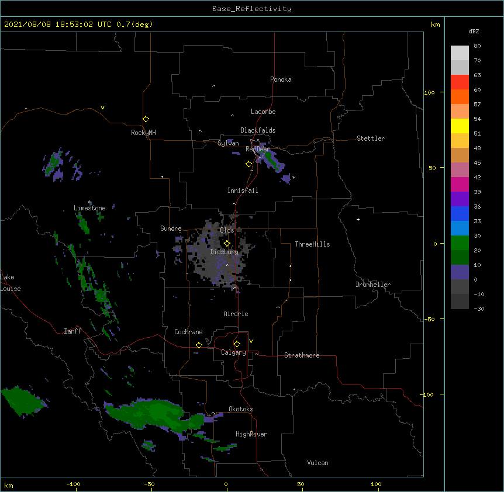Click the Innisfail city label

click(243, 190)
